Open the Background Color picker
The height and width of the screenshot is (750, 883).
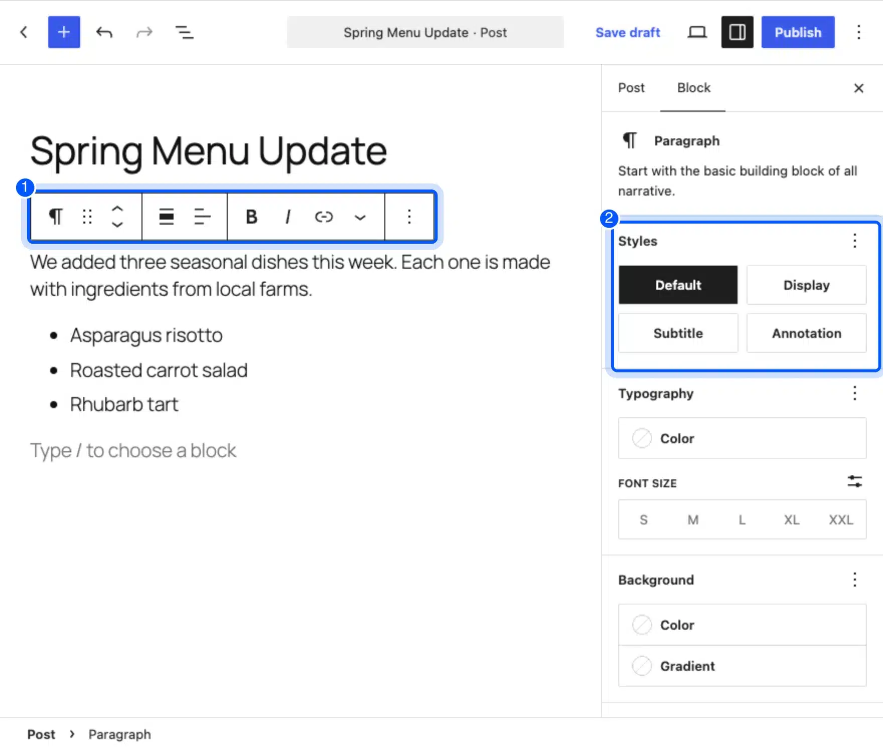click(742, 625)
